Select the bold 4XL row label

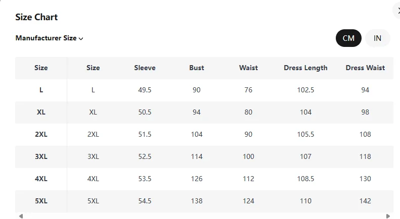41,179
